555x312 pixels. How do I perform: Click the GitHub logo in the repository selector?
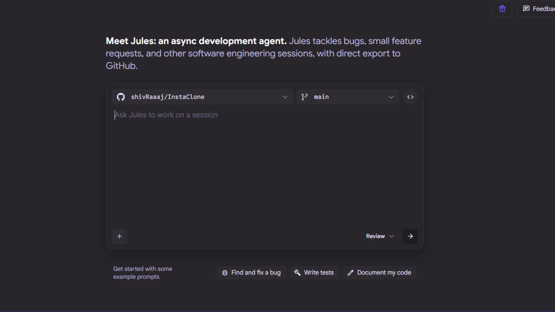121,97
